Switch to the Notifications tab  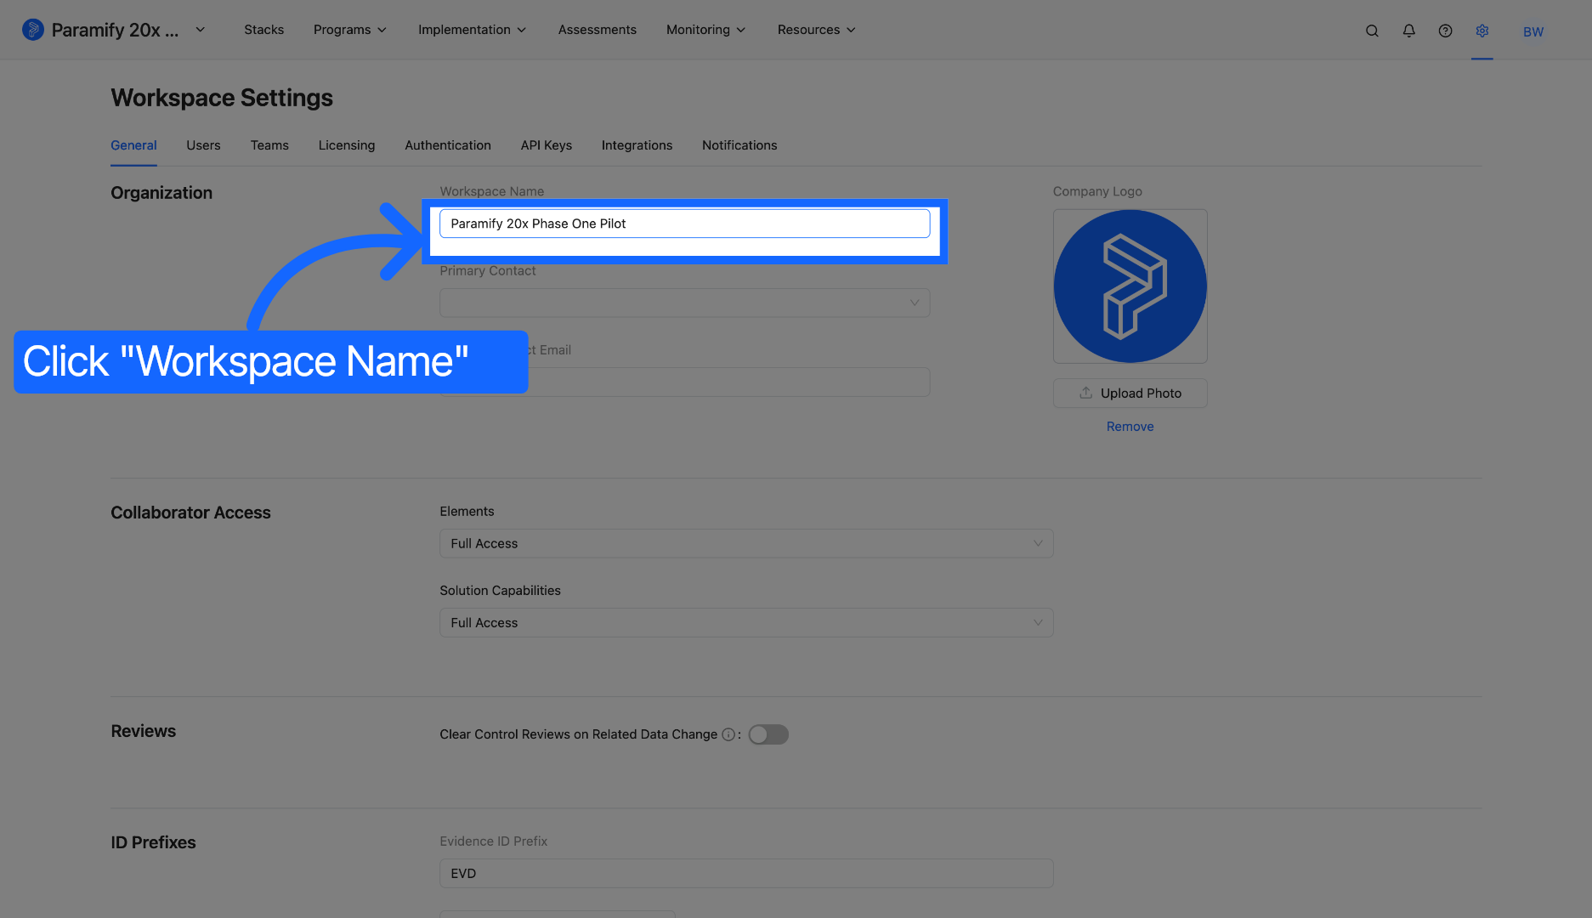pos(739,145)
